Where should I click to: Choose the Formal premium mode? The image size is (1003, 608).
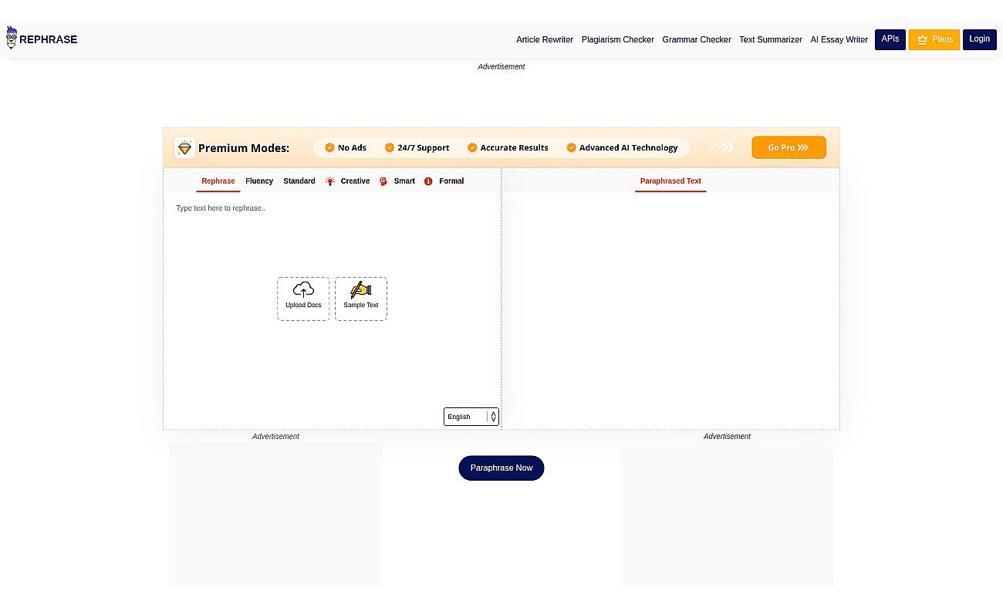pos(451,181)
